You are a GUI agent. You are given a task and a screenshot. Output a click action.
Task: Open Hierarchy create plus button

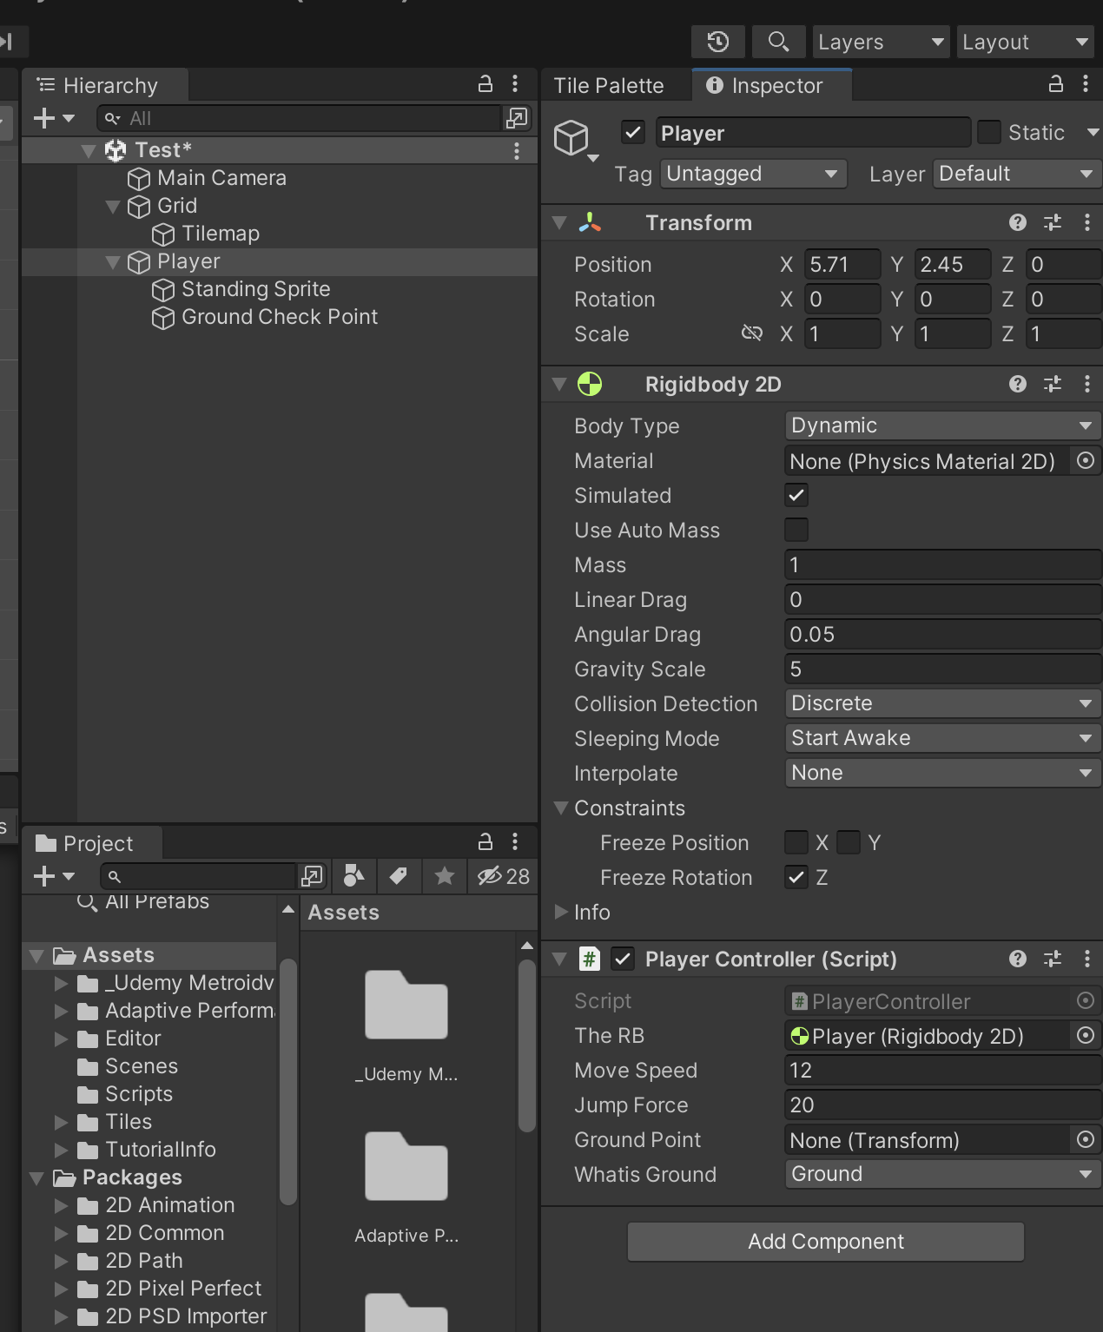point(54,118)
